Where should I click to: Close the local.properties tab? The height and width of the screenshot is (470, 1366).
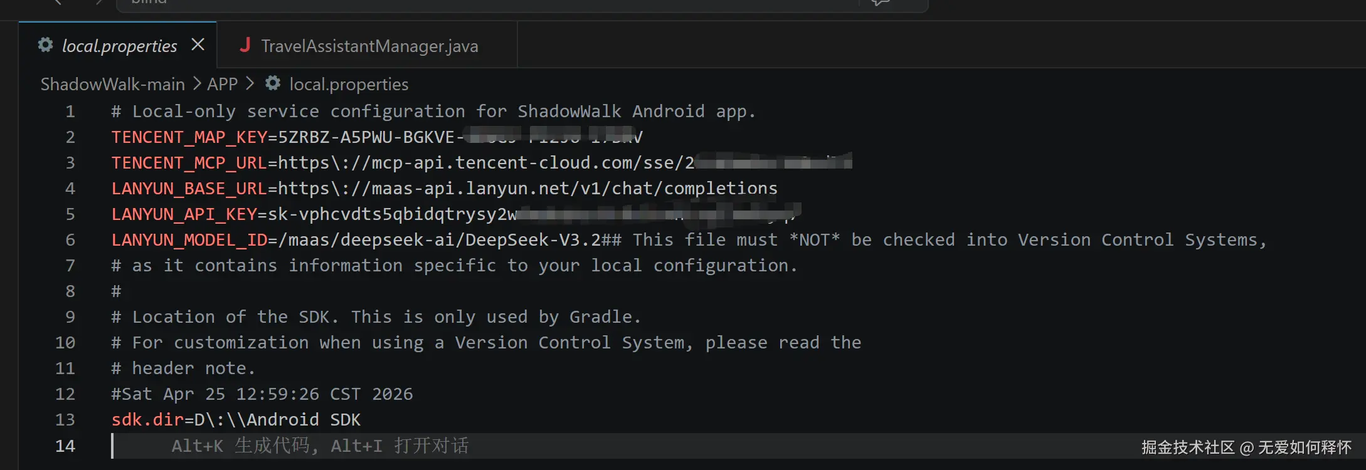(x=198, y=44)
